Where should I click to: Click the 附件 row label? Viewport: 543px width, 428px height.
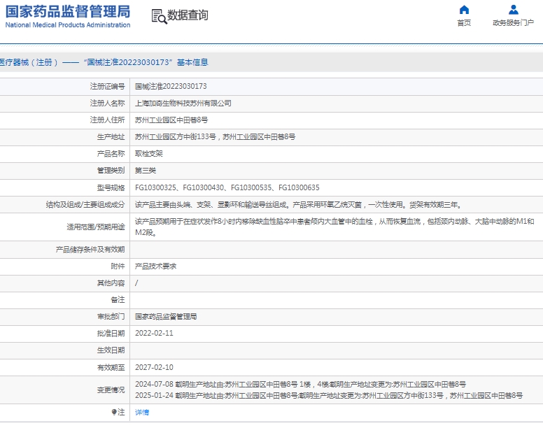118,266
